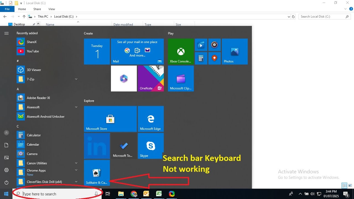Open the Tuesday calendar date tile
The width and height of the screenshot is (354, 199).
(x=97, y=52)
